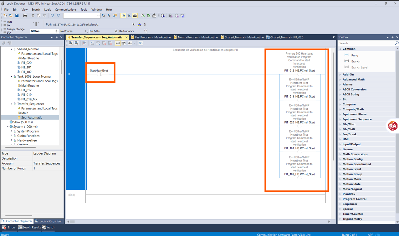Click the Who Active network icon

coord(139,25)
